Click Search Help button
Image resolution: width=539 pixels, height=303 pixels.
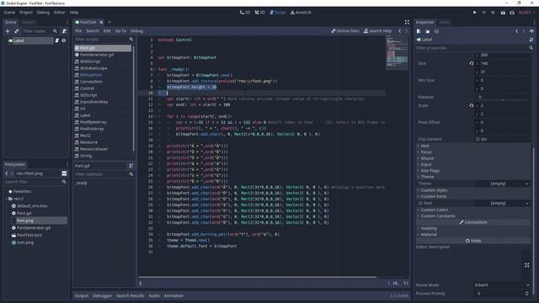click(x=378, y=31)
